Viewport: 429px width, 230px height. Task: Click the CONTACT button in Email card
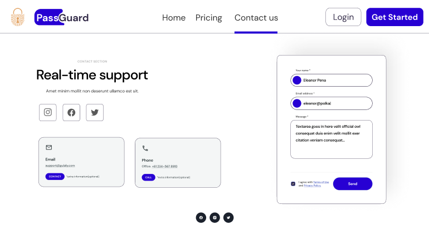55,177
